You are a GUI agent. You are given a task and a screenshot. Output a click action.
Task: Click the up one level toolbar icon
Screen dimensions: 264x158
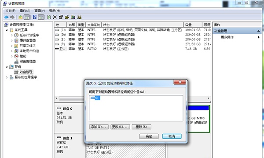(x=21, y=17)
